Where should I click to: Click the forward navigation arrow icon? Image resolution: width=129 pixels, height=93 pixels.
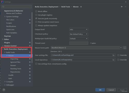[x=125, y=7]
